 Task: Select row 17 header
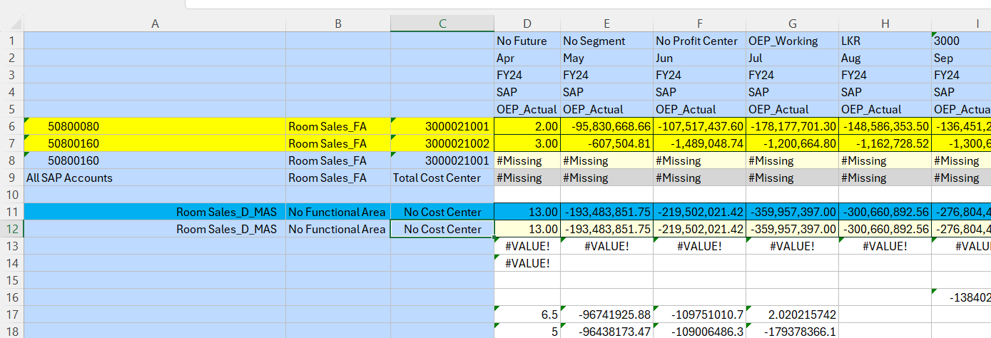click(11, 314)
